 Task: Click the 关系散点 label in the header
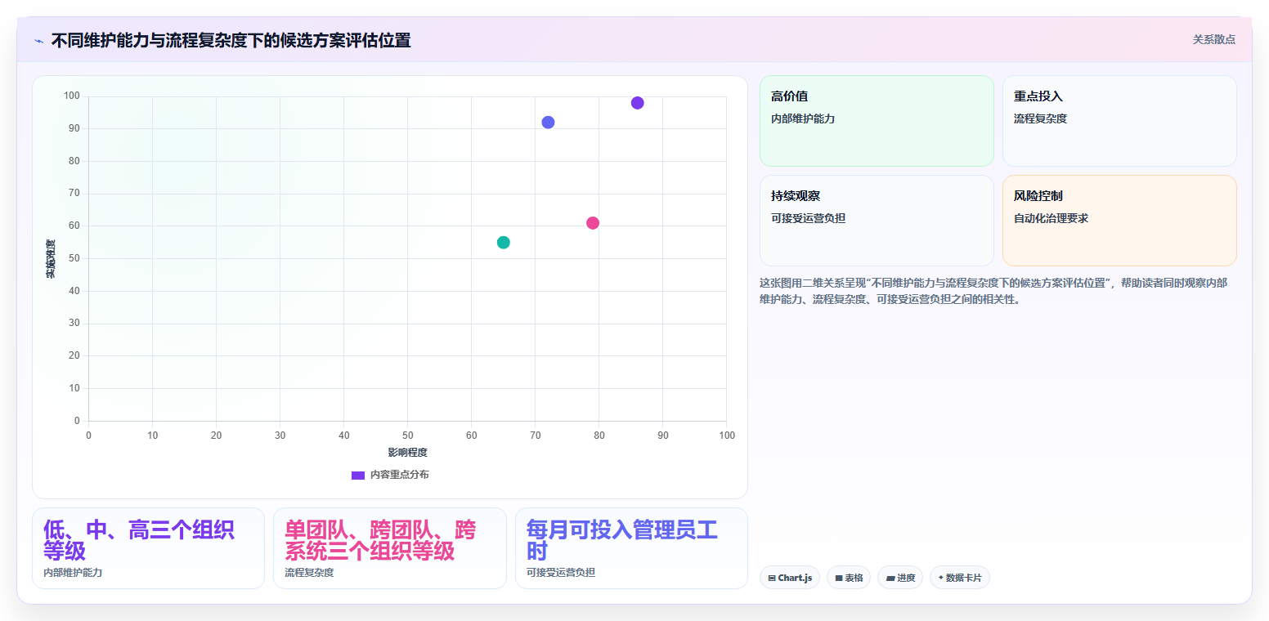point(1214,39)
